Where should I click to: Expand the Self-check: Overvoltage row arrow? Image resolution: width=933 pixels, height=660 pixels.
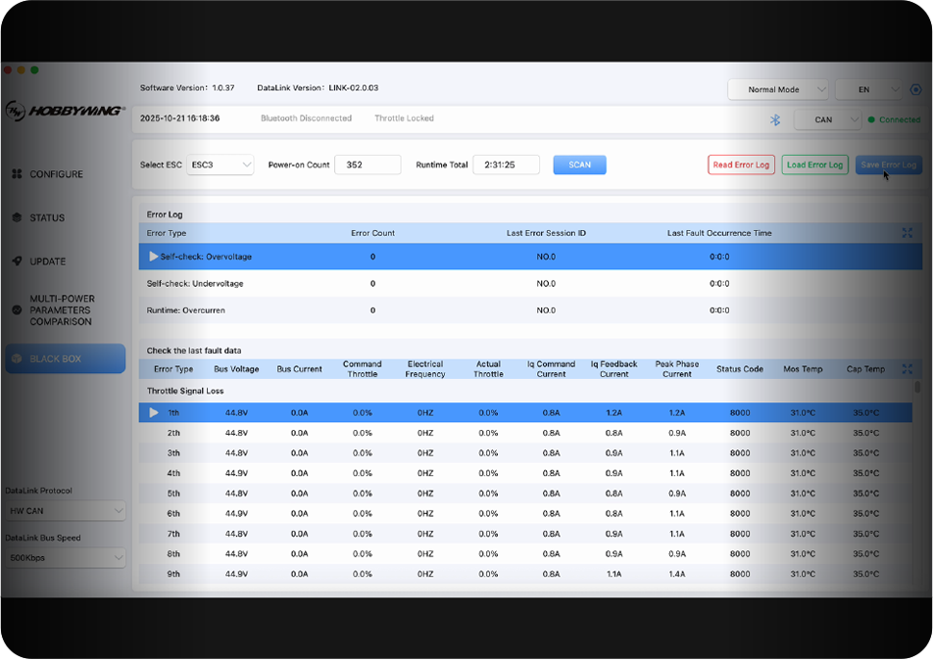[x=154, y=257]
